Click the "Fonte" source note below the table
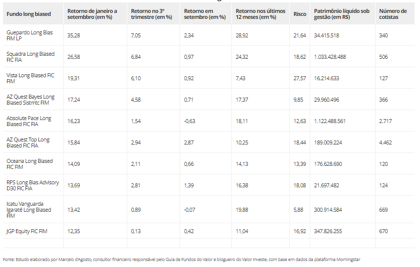The image size is (420, 267). tap(181, 260)
